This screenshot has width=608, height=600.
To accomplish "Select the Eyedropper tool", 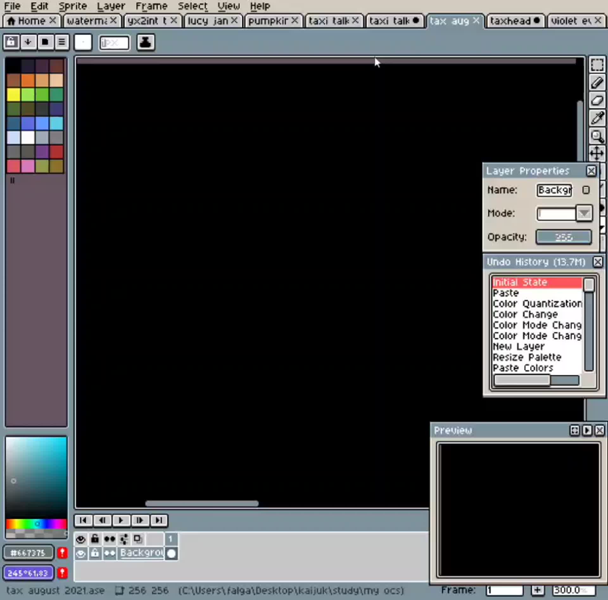I will (x=597, y=118).
